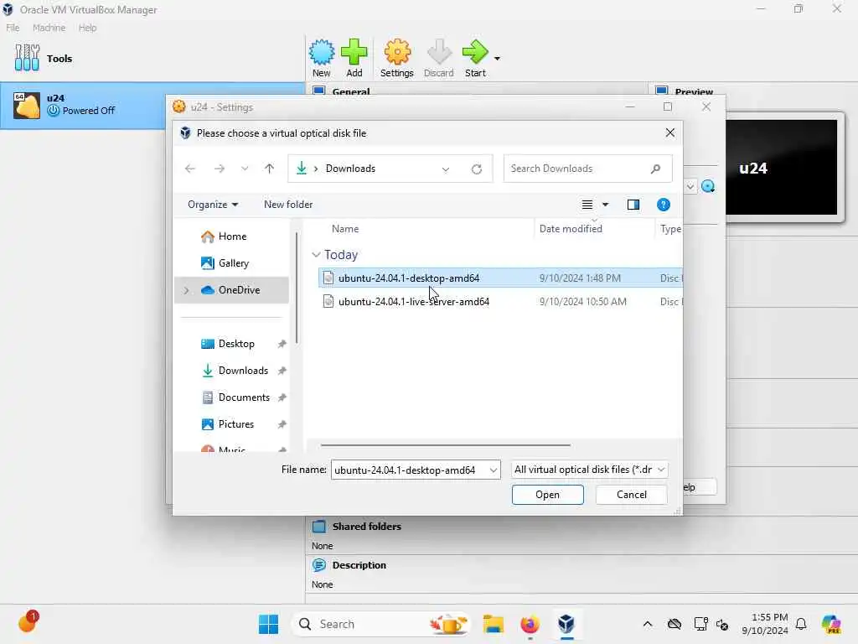Image resolution: width=858 pixels, height=644 pixels.
Task: Change the view layout icon
Action: pos(587,205)
